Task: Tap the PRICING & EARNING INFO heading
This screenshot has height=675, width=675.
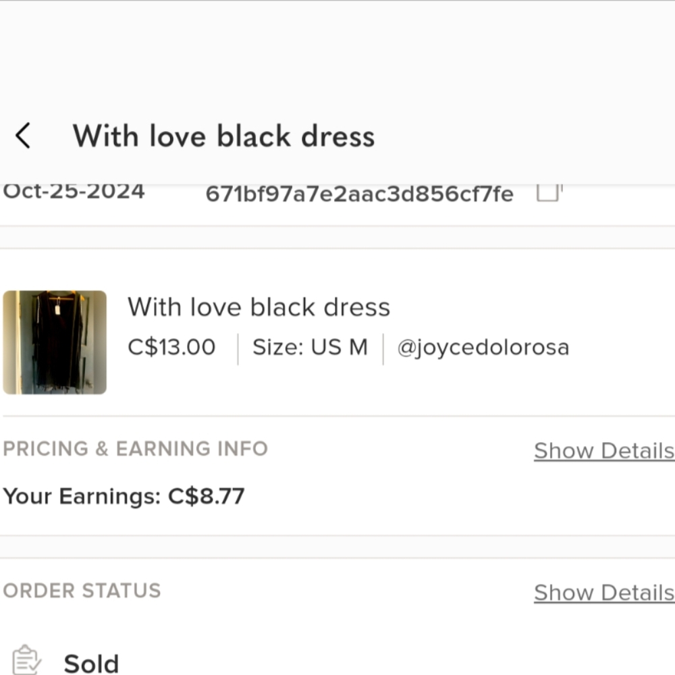Action: click(135, 449)
